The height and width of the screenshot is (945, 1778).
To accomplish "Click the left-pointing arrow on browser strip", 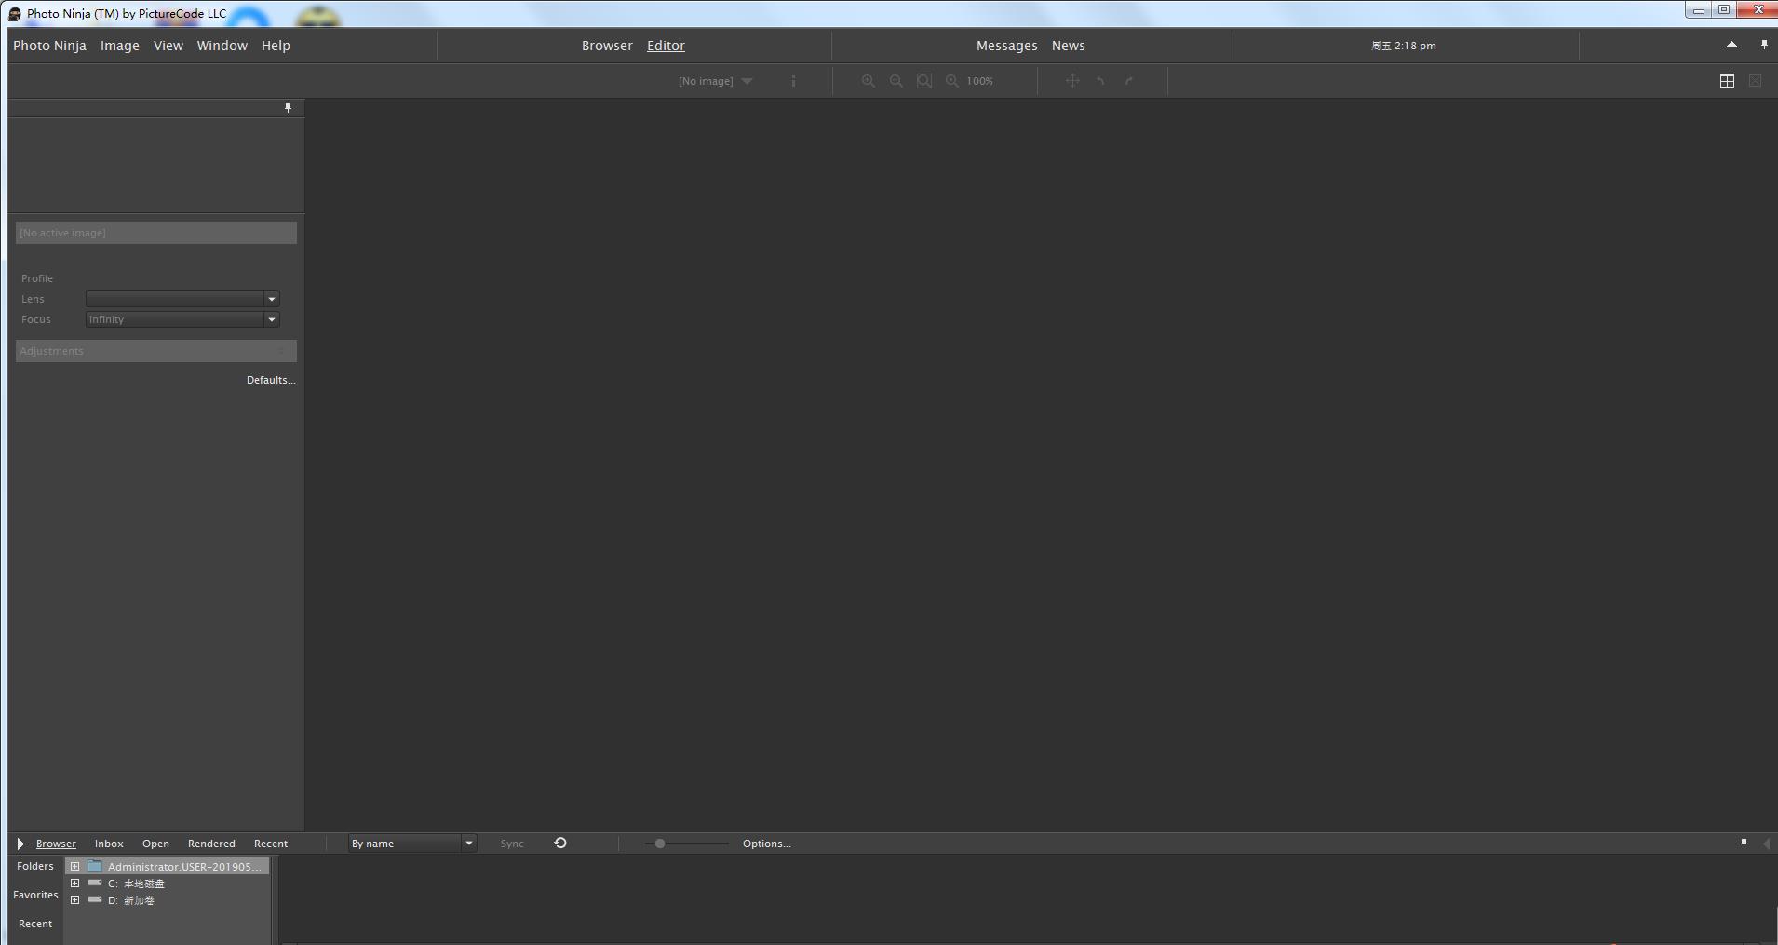I will tap(1766, 844).
